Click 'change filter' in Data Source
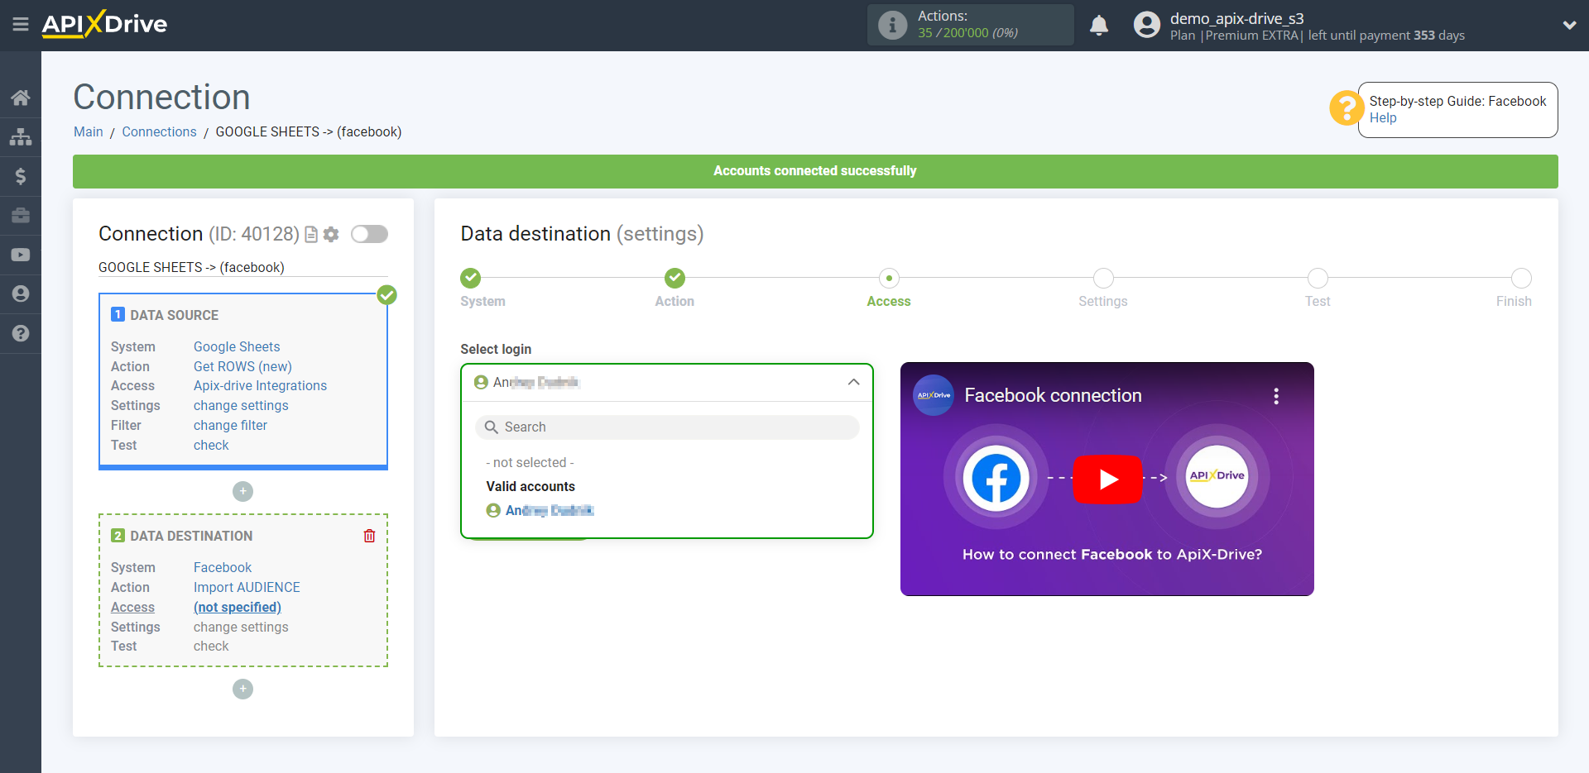The width and height of the screenshot is (1589, 773). 230,426
